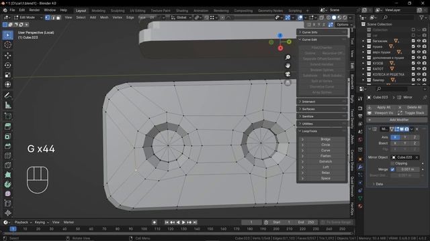430x241 pixels.
Task: Toggle Mirror Axis X button
Action: (395, 137)
